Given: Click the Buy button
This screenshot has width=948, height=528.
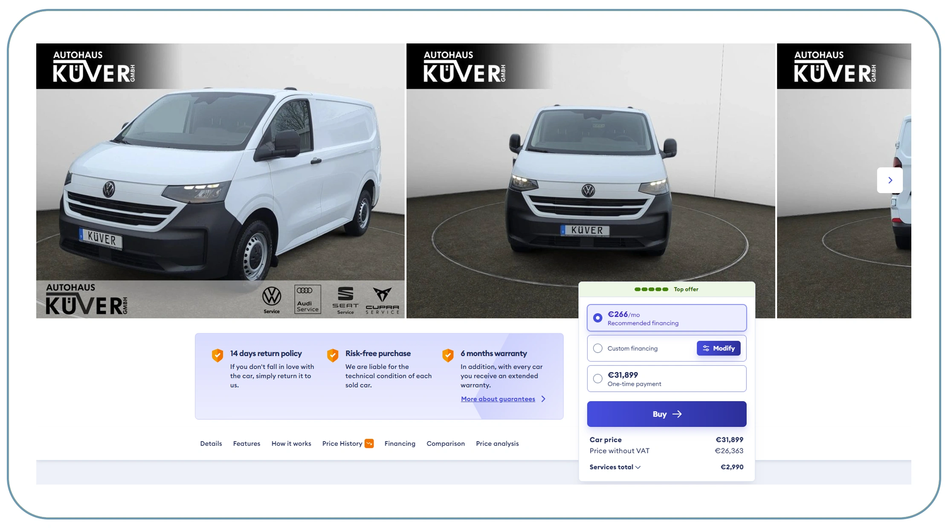Looking at the screenshot, I should [x=666, y=413].
